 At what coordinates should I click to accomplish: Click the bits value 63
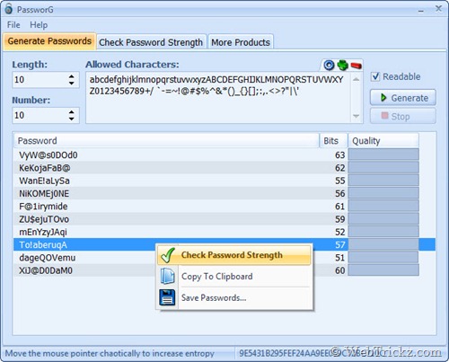340,155
